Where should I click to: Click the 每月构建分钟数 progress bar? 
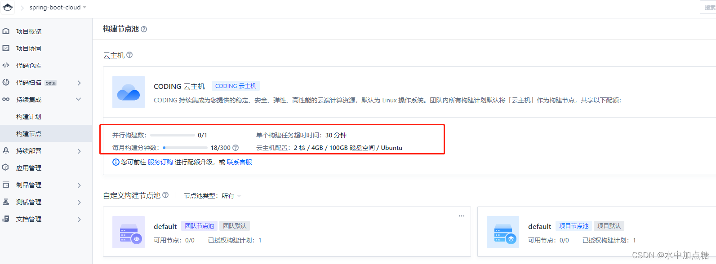click(x=185, y=147)
